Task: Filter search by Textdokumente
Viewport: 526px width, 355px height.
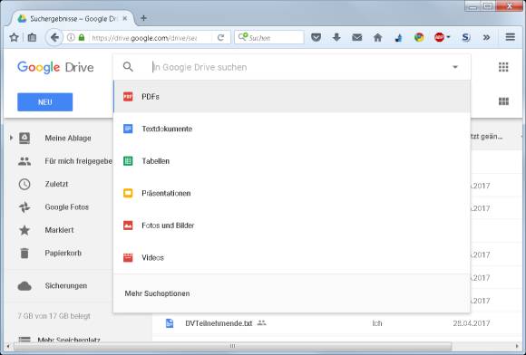Action: click(292, 129)
